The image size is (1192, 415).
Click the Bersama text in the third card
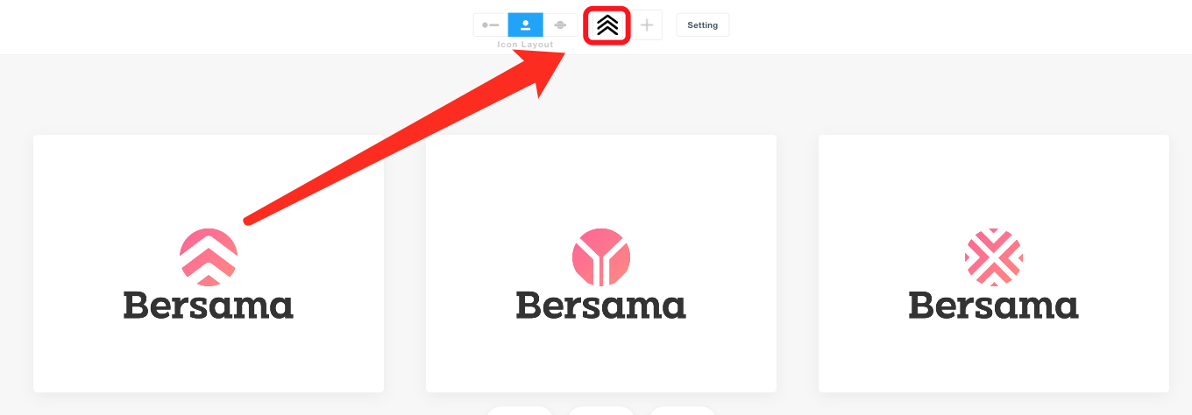(x=994, y=306)
